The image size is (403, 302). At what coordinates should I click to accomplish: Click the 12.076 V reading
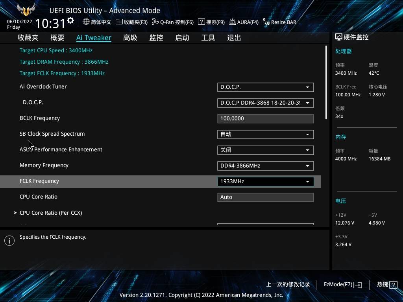pos(345,223)
